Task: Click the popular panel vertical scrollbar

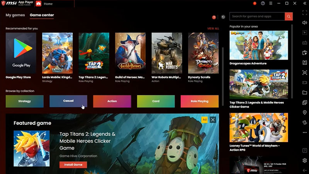Action: [292, 61]
